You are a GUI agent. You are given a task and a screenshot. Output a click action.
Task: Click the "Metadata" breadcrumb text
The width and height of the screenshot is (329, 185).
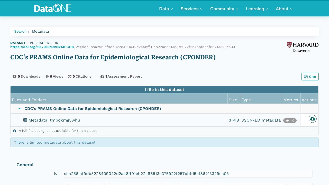click(x=40, y=31)
